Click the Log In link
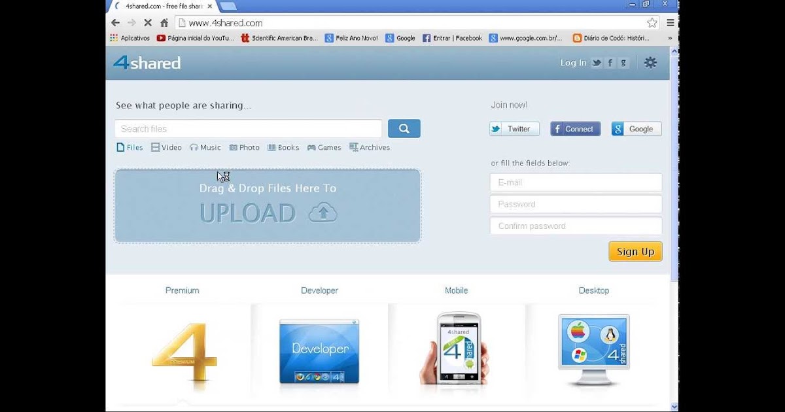Screen dimensions: 785x412 (573, 63)
